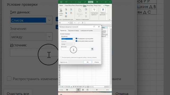Close the data validation dialog with X
The image size is (170, 95).
coord(99,27)
